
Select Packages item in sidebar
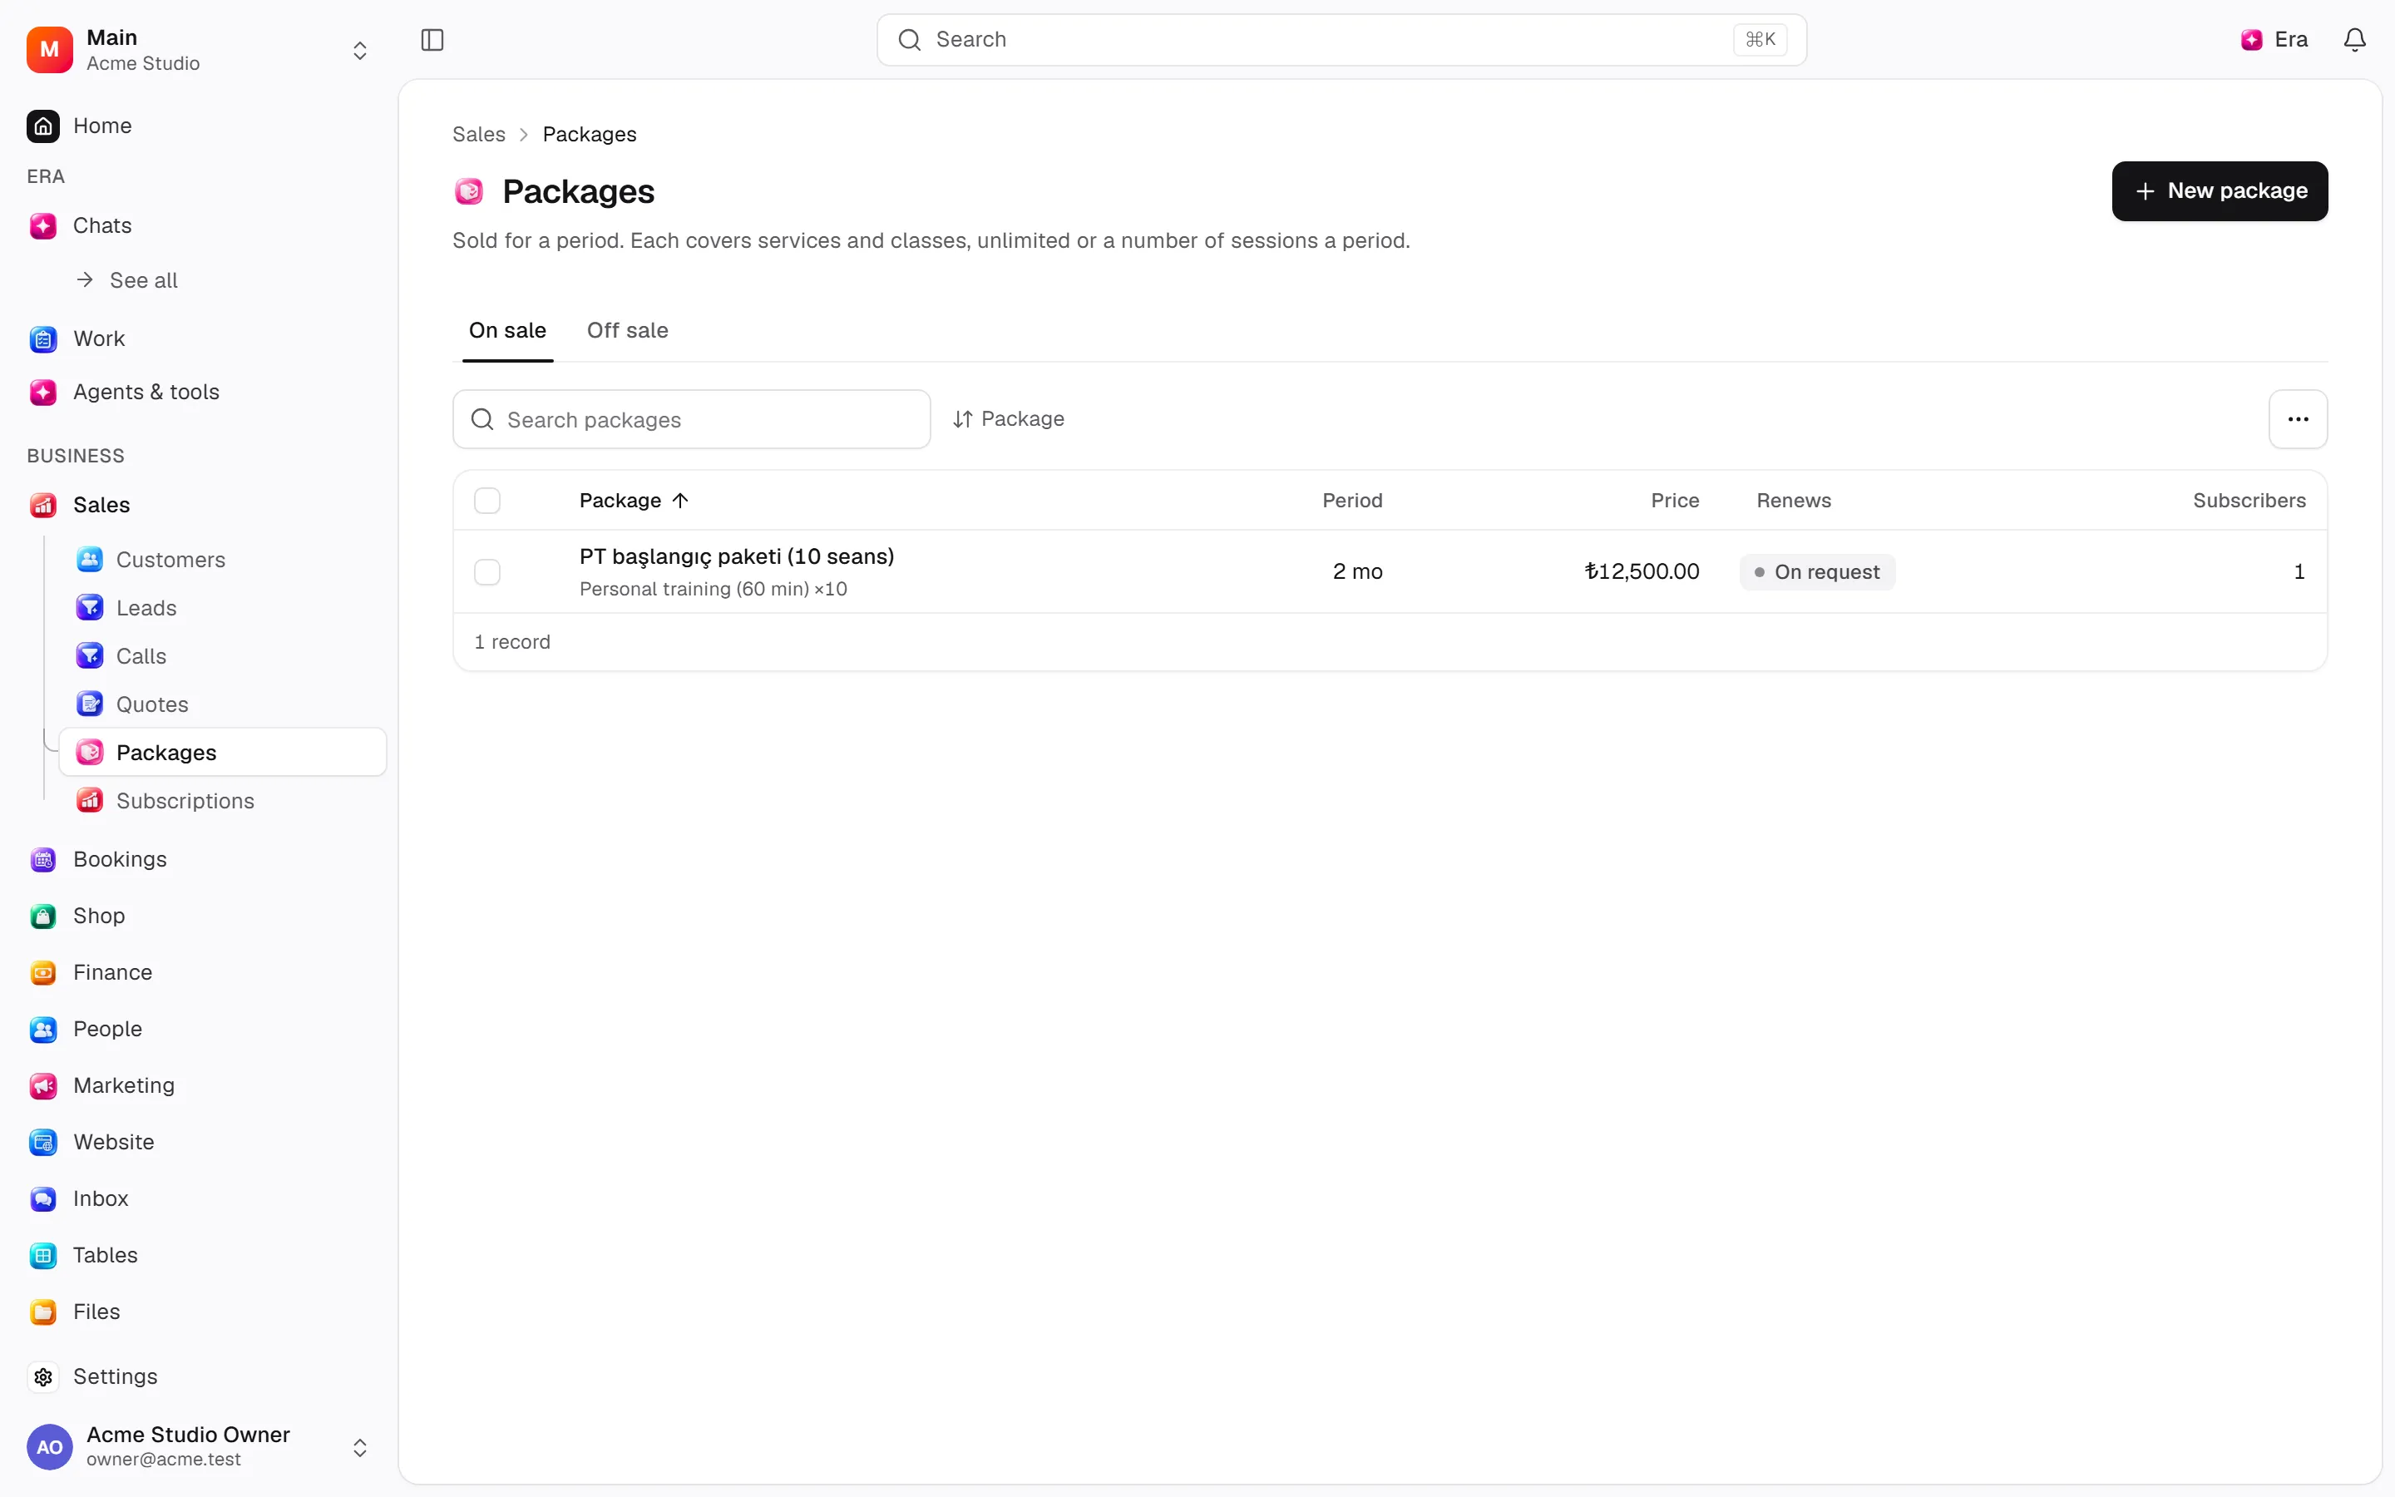[x=223, y=753]
